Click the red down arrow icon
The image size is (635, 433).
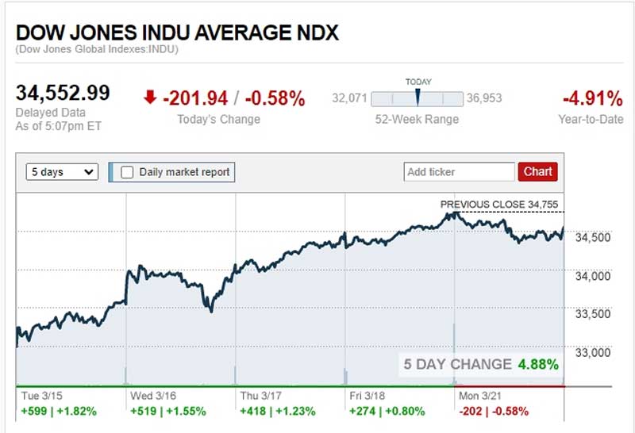[x=150, y=98]
